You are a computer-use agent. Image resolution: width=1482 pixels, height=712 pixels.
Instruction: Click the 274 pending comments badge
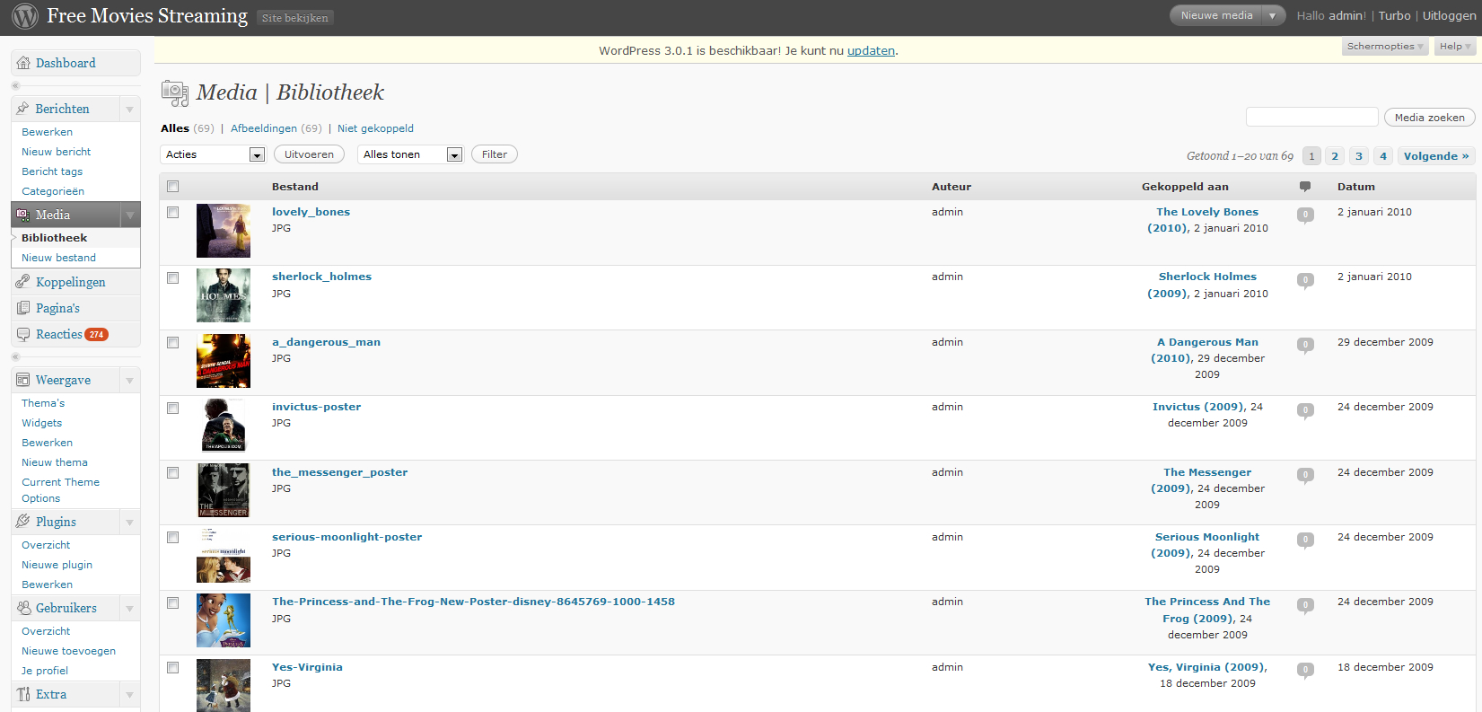96,334
